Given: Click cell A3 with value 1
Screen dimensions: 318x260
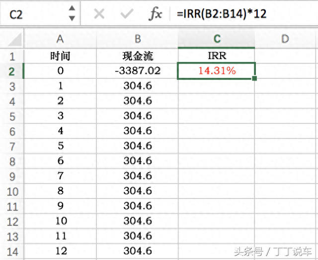Looking at the screenshot, I should [x=60, y=86].
